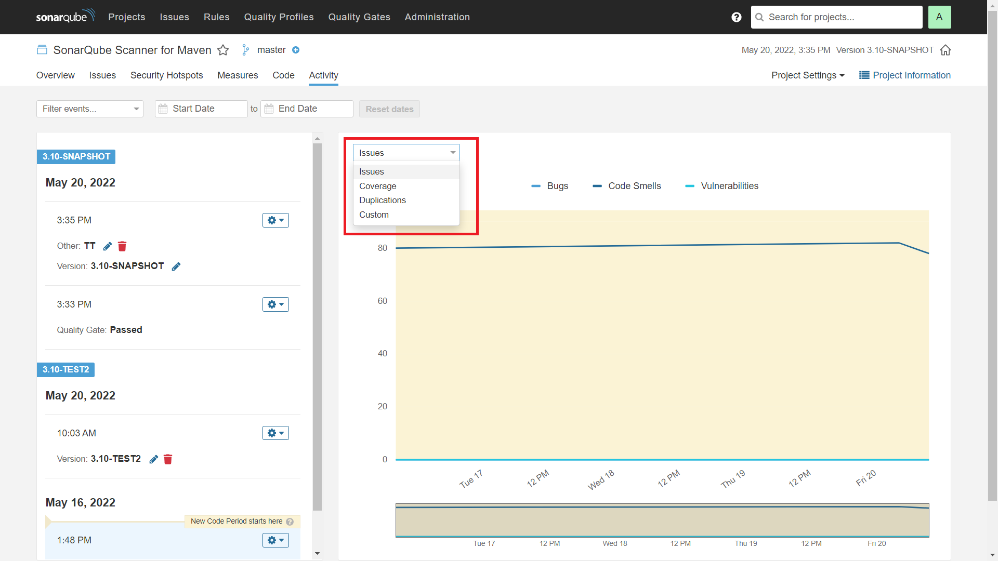Switch to Security Hotspots tab

(x=166, y=75)
